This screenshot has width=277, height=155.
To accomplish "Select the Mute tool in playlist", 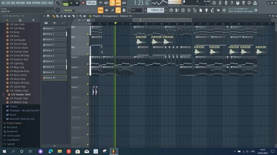I will (65, 16).
